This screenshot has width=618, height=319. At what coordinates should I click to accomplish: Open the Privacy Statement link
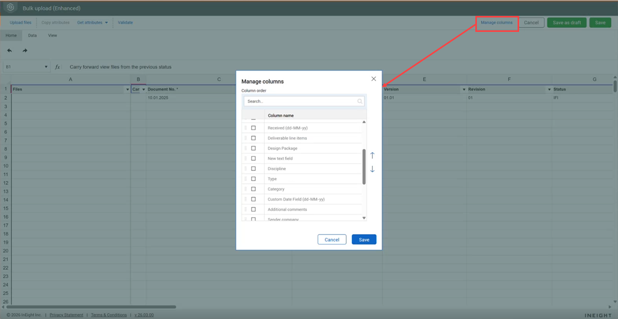point(66,315)
